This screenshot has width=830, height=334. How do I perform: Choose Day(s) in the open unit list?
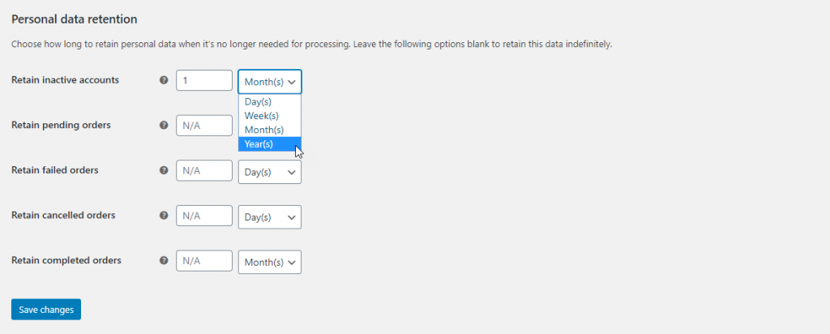tap(270, 102)
